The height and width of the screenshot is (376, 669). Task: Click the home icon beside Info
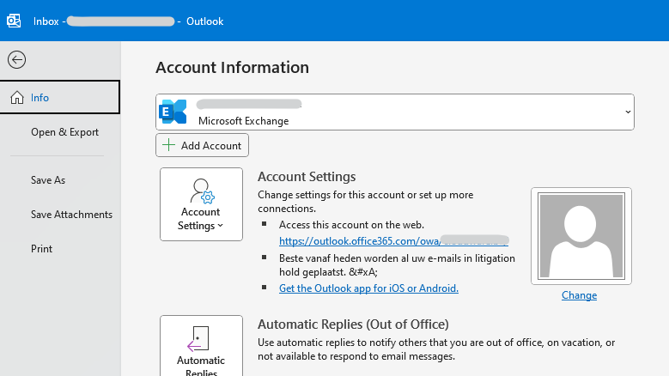[x=17, y=98]
